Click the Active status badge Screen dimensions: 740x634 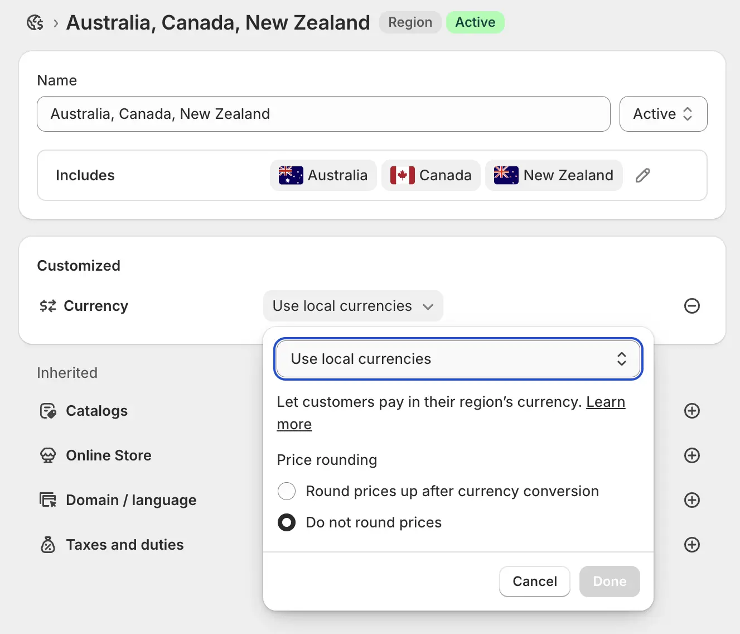(x=475, y=22)
